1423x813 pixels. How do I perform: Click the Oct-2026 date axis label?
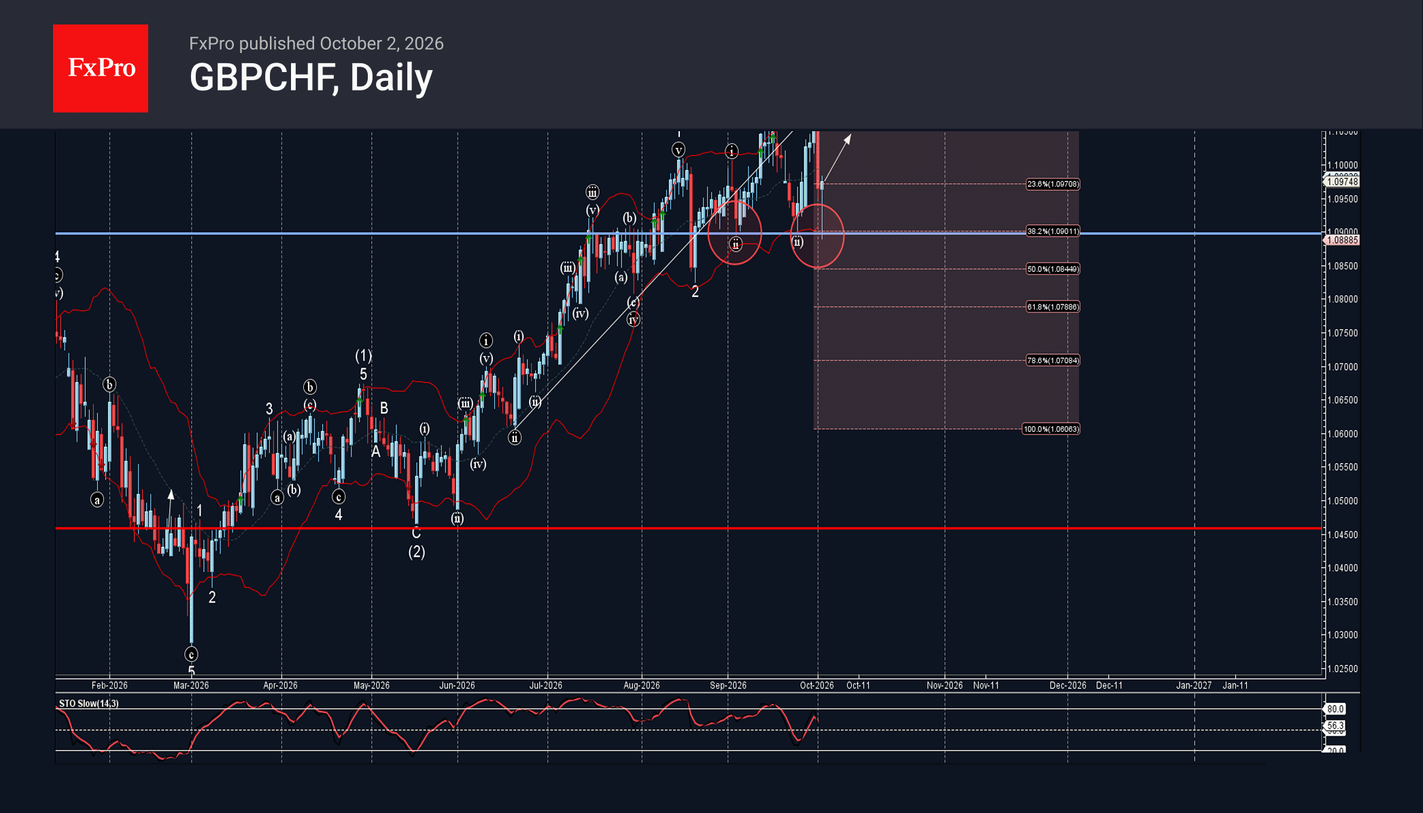(817, 685)
